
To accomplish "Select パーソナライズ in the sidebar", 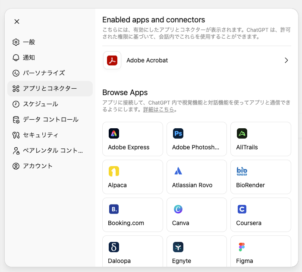I will click(44, 73).
